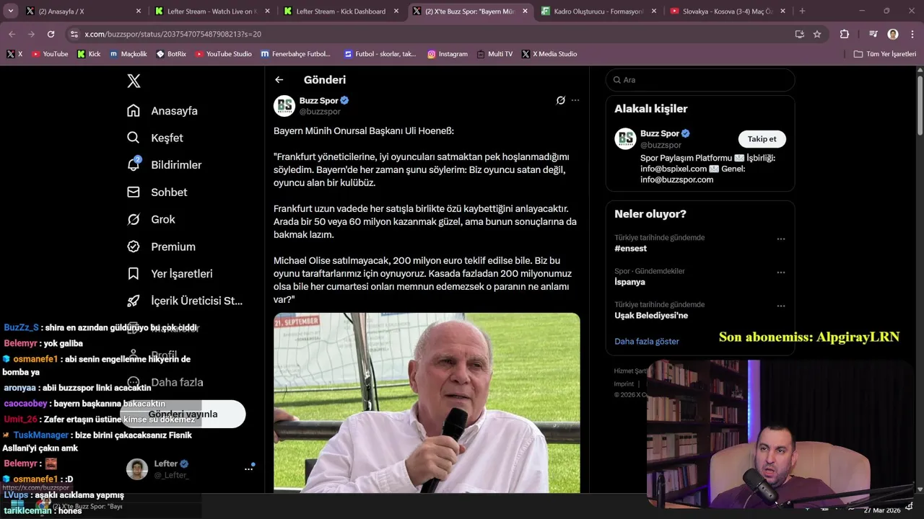This screenshot has height=519, width=924.
Task: Click the Buzz Spor name in post
Action: [318, 101]
